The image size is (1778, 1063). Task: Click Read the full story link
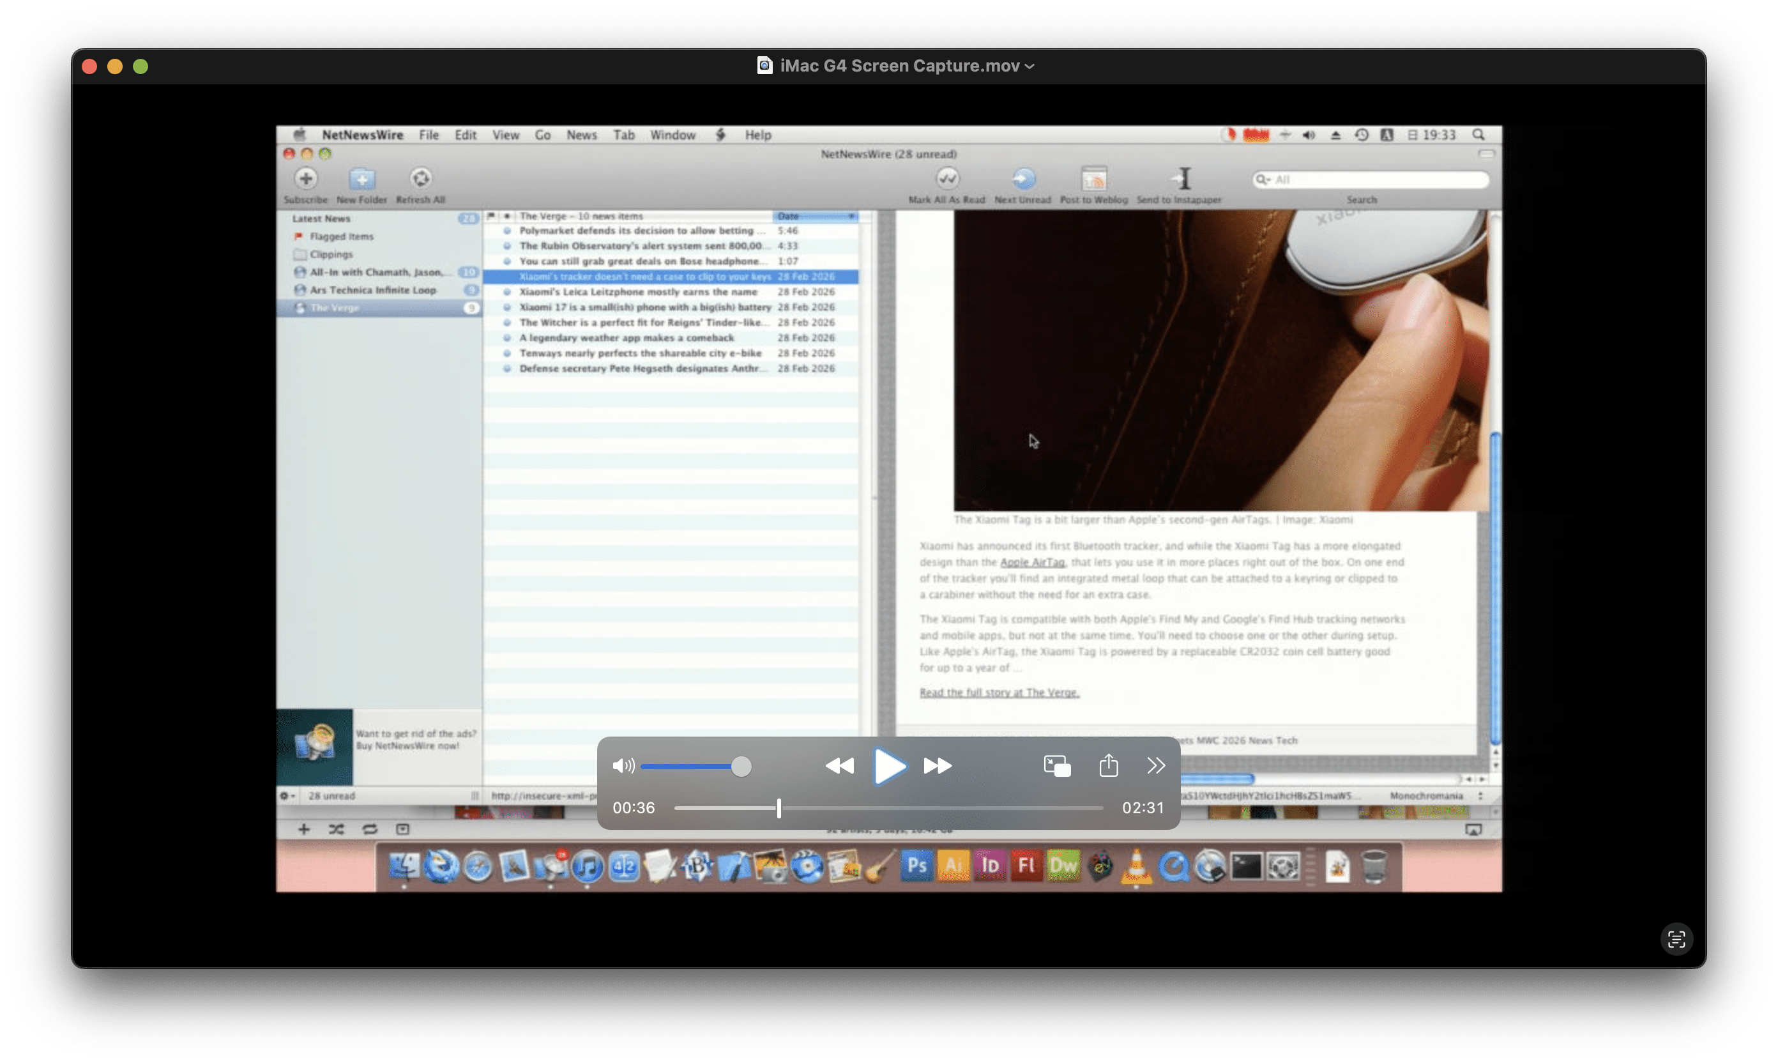tap(999, 692)
